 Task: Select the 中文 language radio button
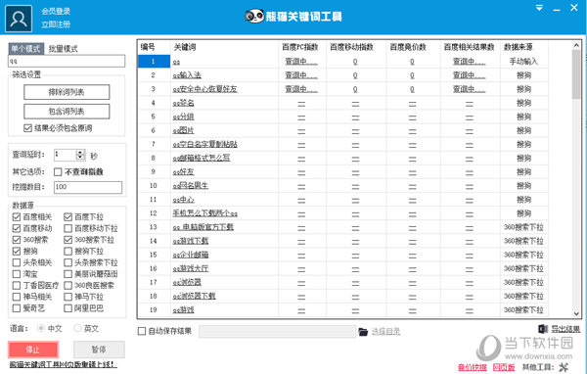(x=41, y=328)
